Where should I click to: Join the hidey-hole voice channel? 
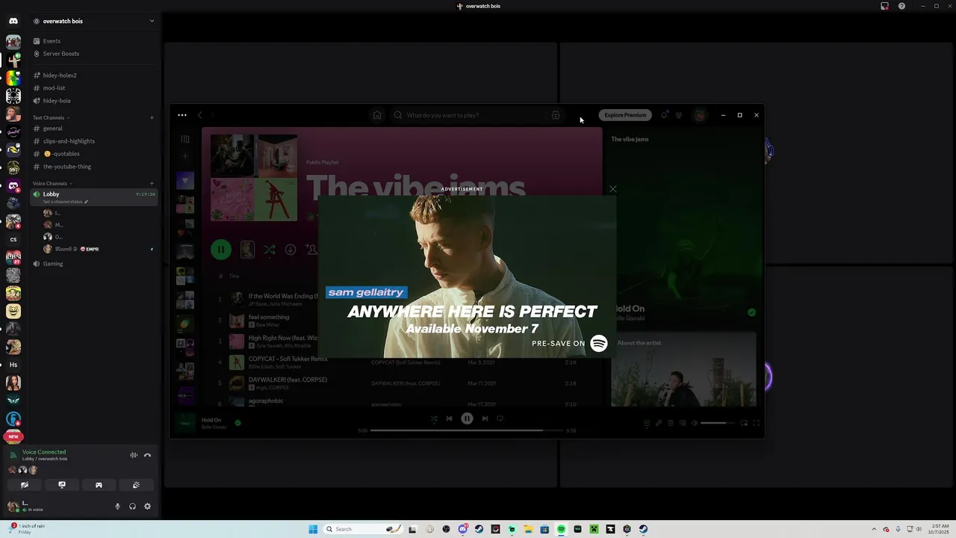point(57,101)
